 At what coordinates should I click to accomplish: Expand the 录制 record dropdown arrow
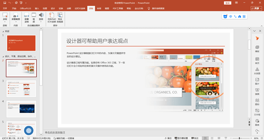click(5, 22)
